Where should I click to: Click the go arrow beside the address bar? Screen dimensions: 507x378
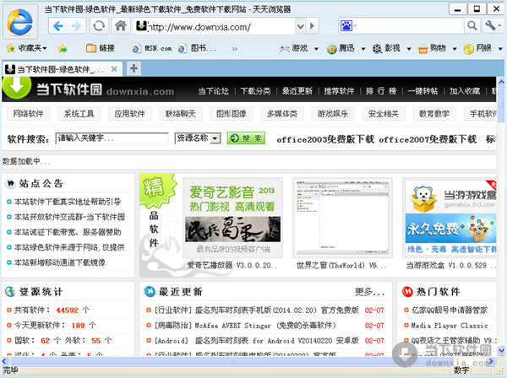click(312, 26)
